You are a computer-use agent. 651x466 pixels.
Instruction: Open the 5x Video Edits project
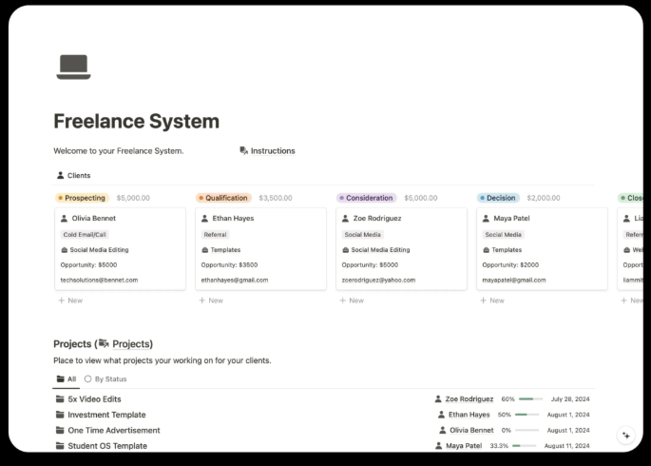pos(95,399)
